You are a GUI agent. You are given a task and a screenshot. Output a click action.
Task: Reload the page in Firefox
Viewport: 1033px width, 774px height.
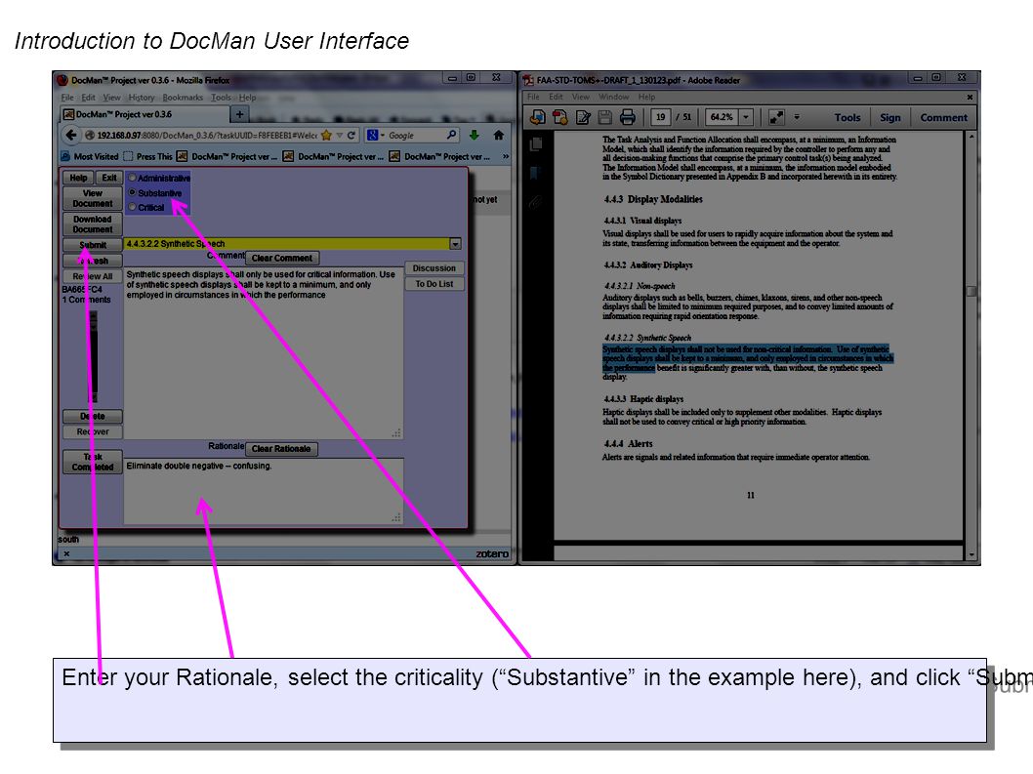351,135
